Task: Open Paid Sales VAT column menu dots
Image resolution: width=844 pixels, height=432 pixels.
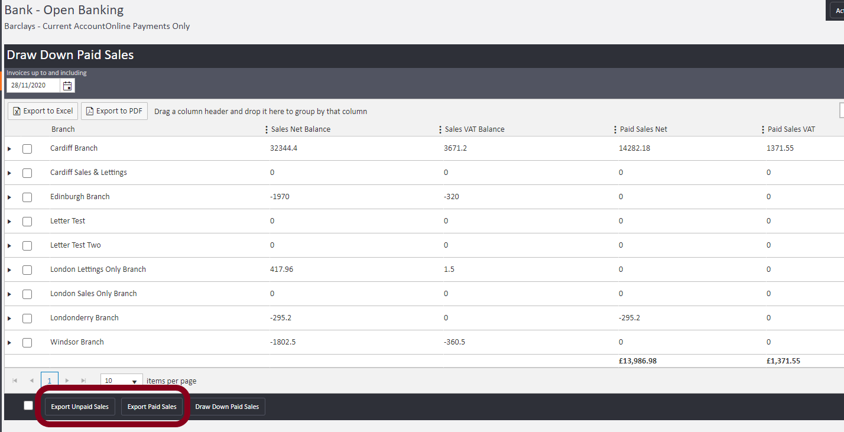Action: [x=763, y=129]
